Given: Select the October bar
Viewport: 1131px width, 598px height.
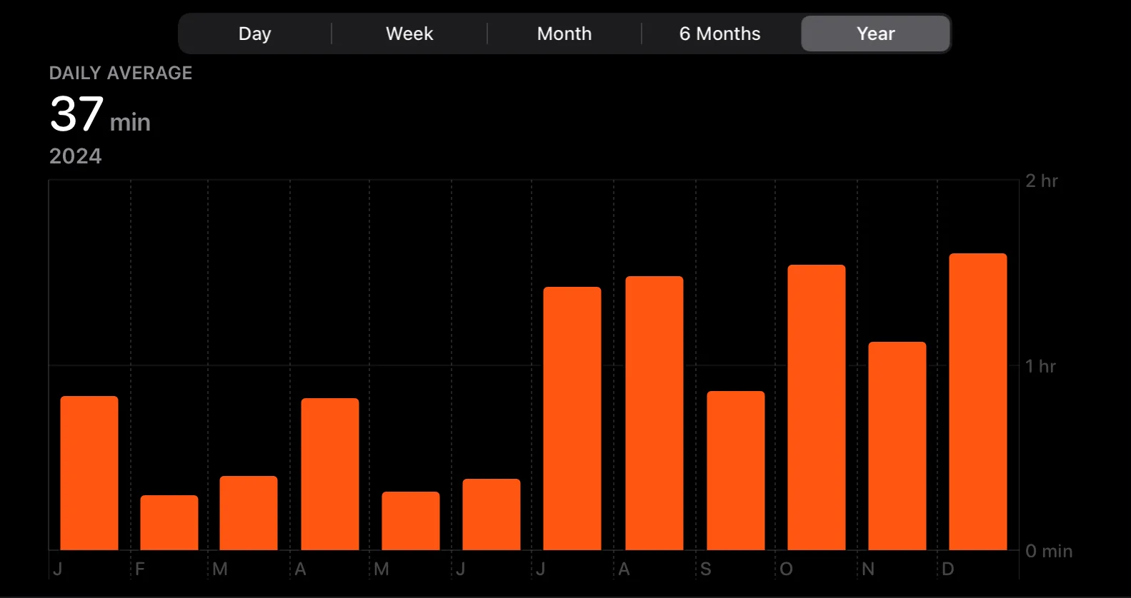Looking at the screenshot, I should tap(817, 407).
